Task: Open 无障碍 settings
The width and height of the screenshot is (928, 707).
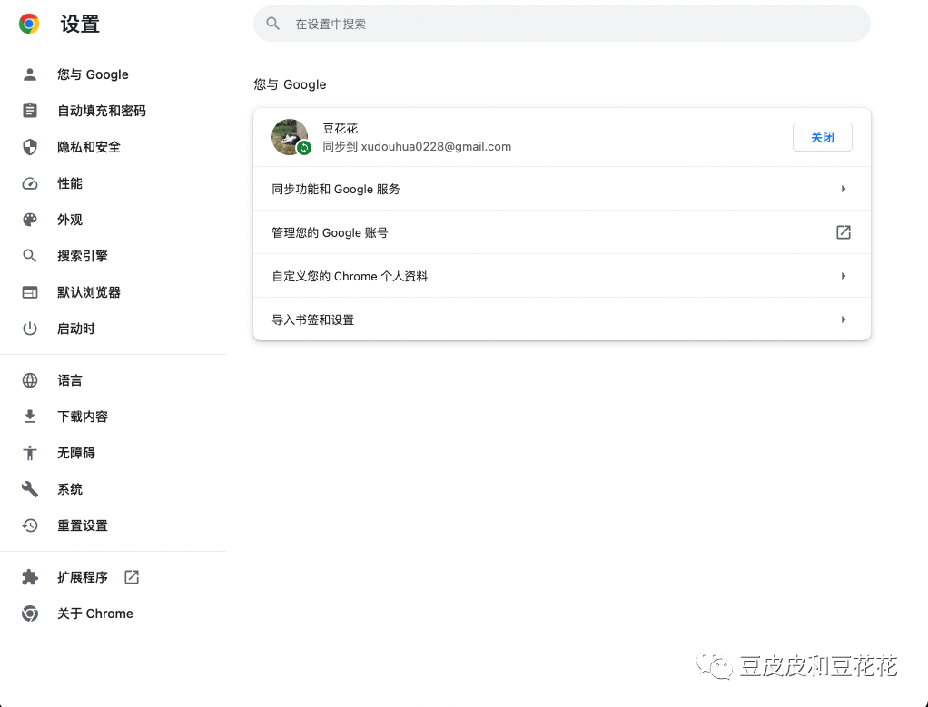Action: coord(75,453)
